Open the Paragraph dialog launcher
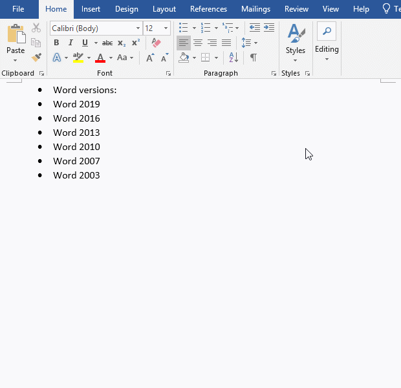The image size is (401, 388). click(x=274, y=74)
